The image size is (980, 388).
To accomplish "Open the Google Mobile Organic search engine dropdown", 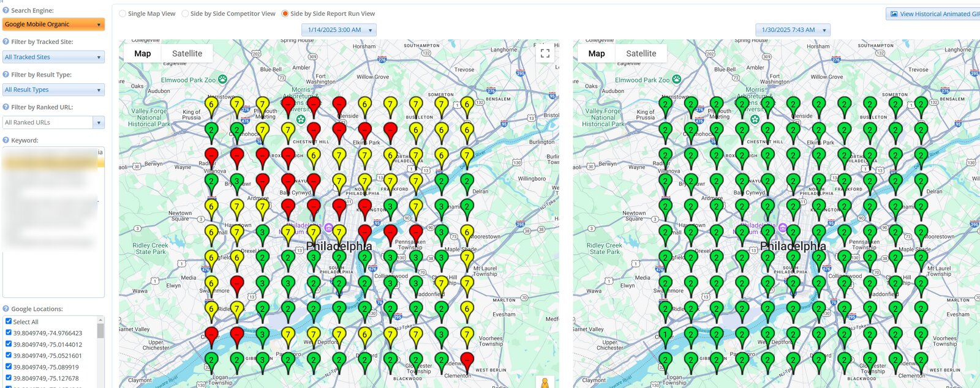I will pyautogui.click(x=53, y=24).
